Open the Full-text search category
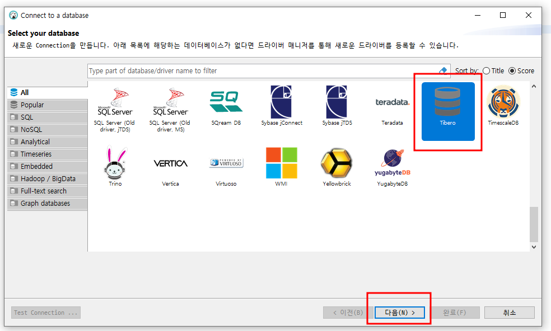This screenshot has height=331, width=551. [48, 191]
